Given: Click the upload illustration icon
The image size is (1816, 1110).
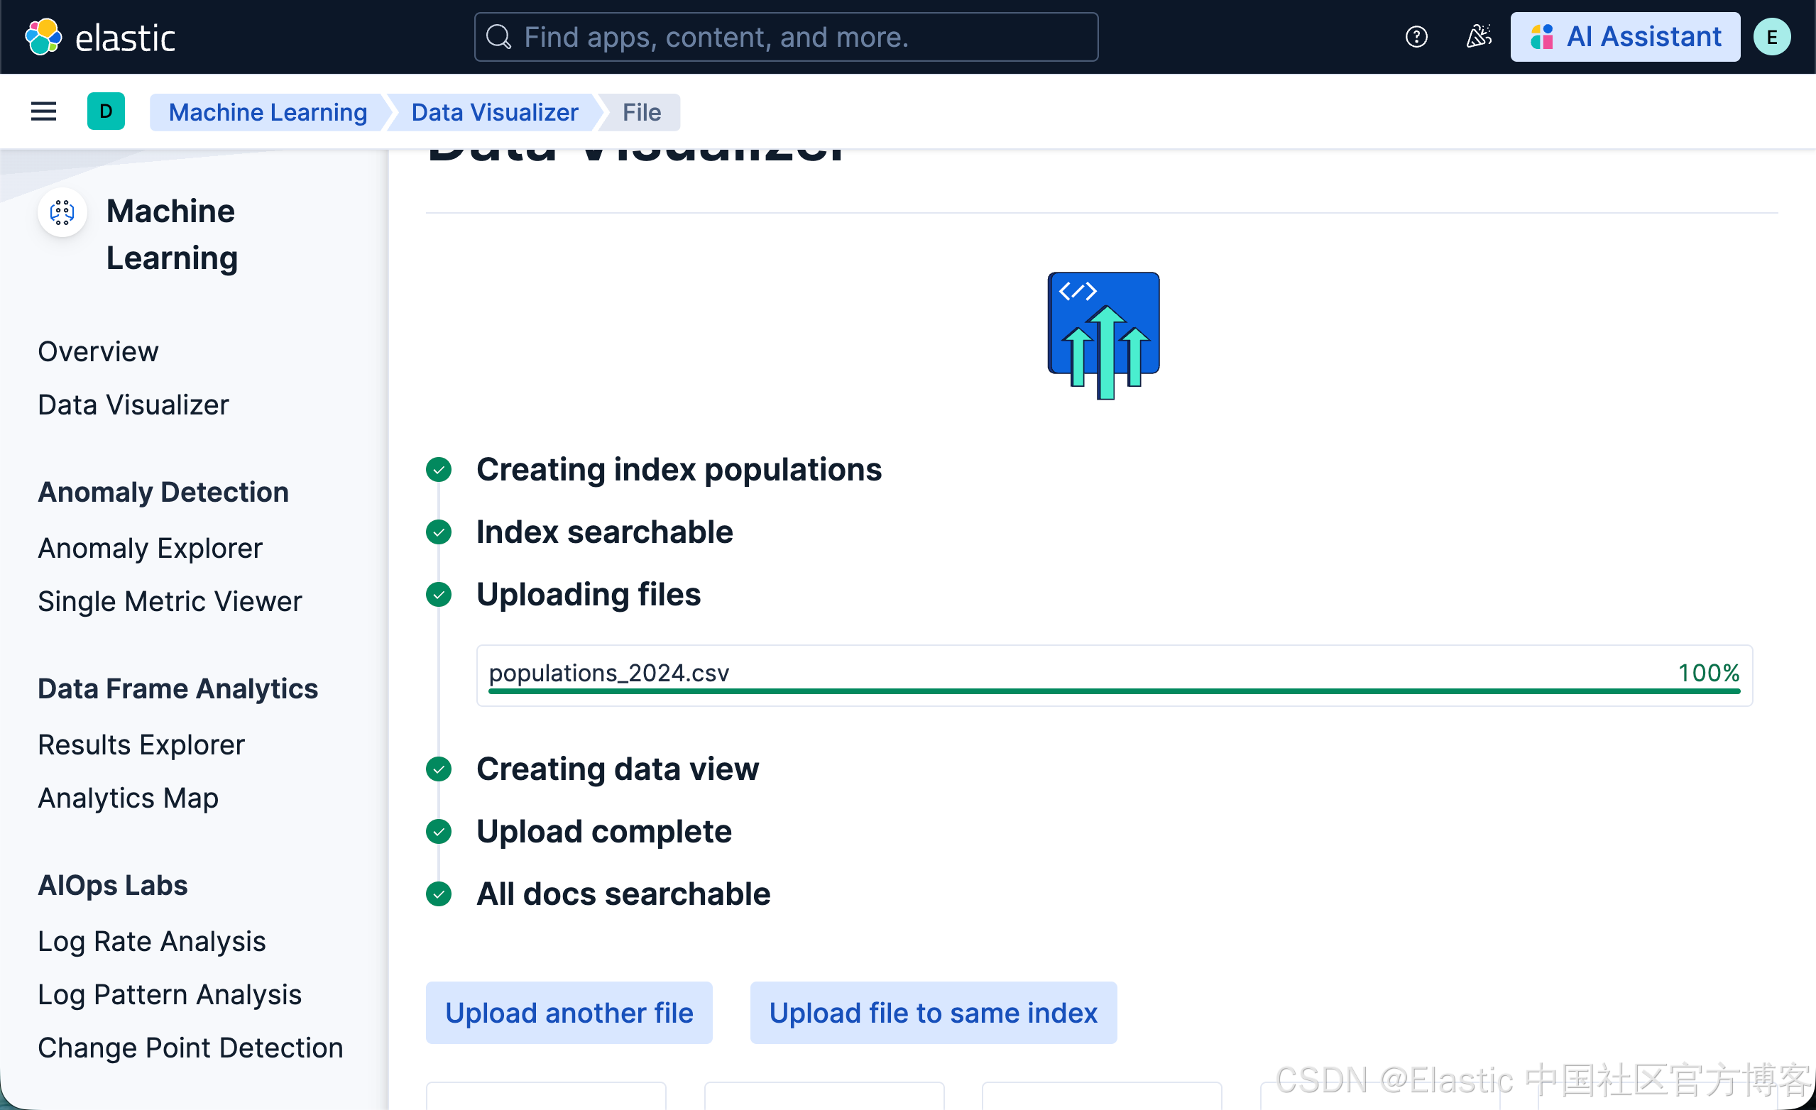Looking at the screenshot, I should pos(1103,335).
